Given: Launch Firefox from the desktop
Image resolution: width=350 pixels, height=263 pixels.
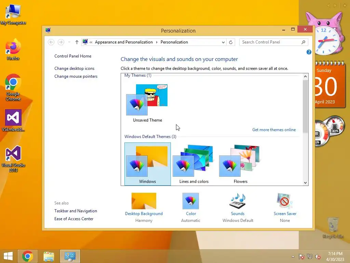Looking at the screenshot, I should 13,50.
